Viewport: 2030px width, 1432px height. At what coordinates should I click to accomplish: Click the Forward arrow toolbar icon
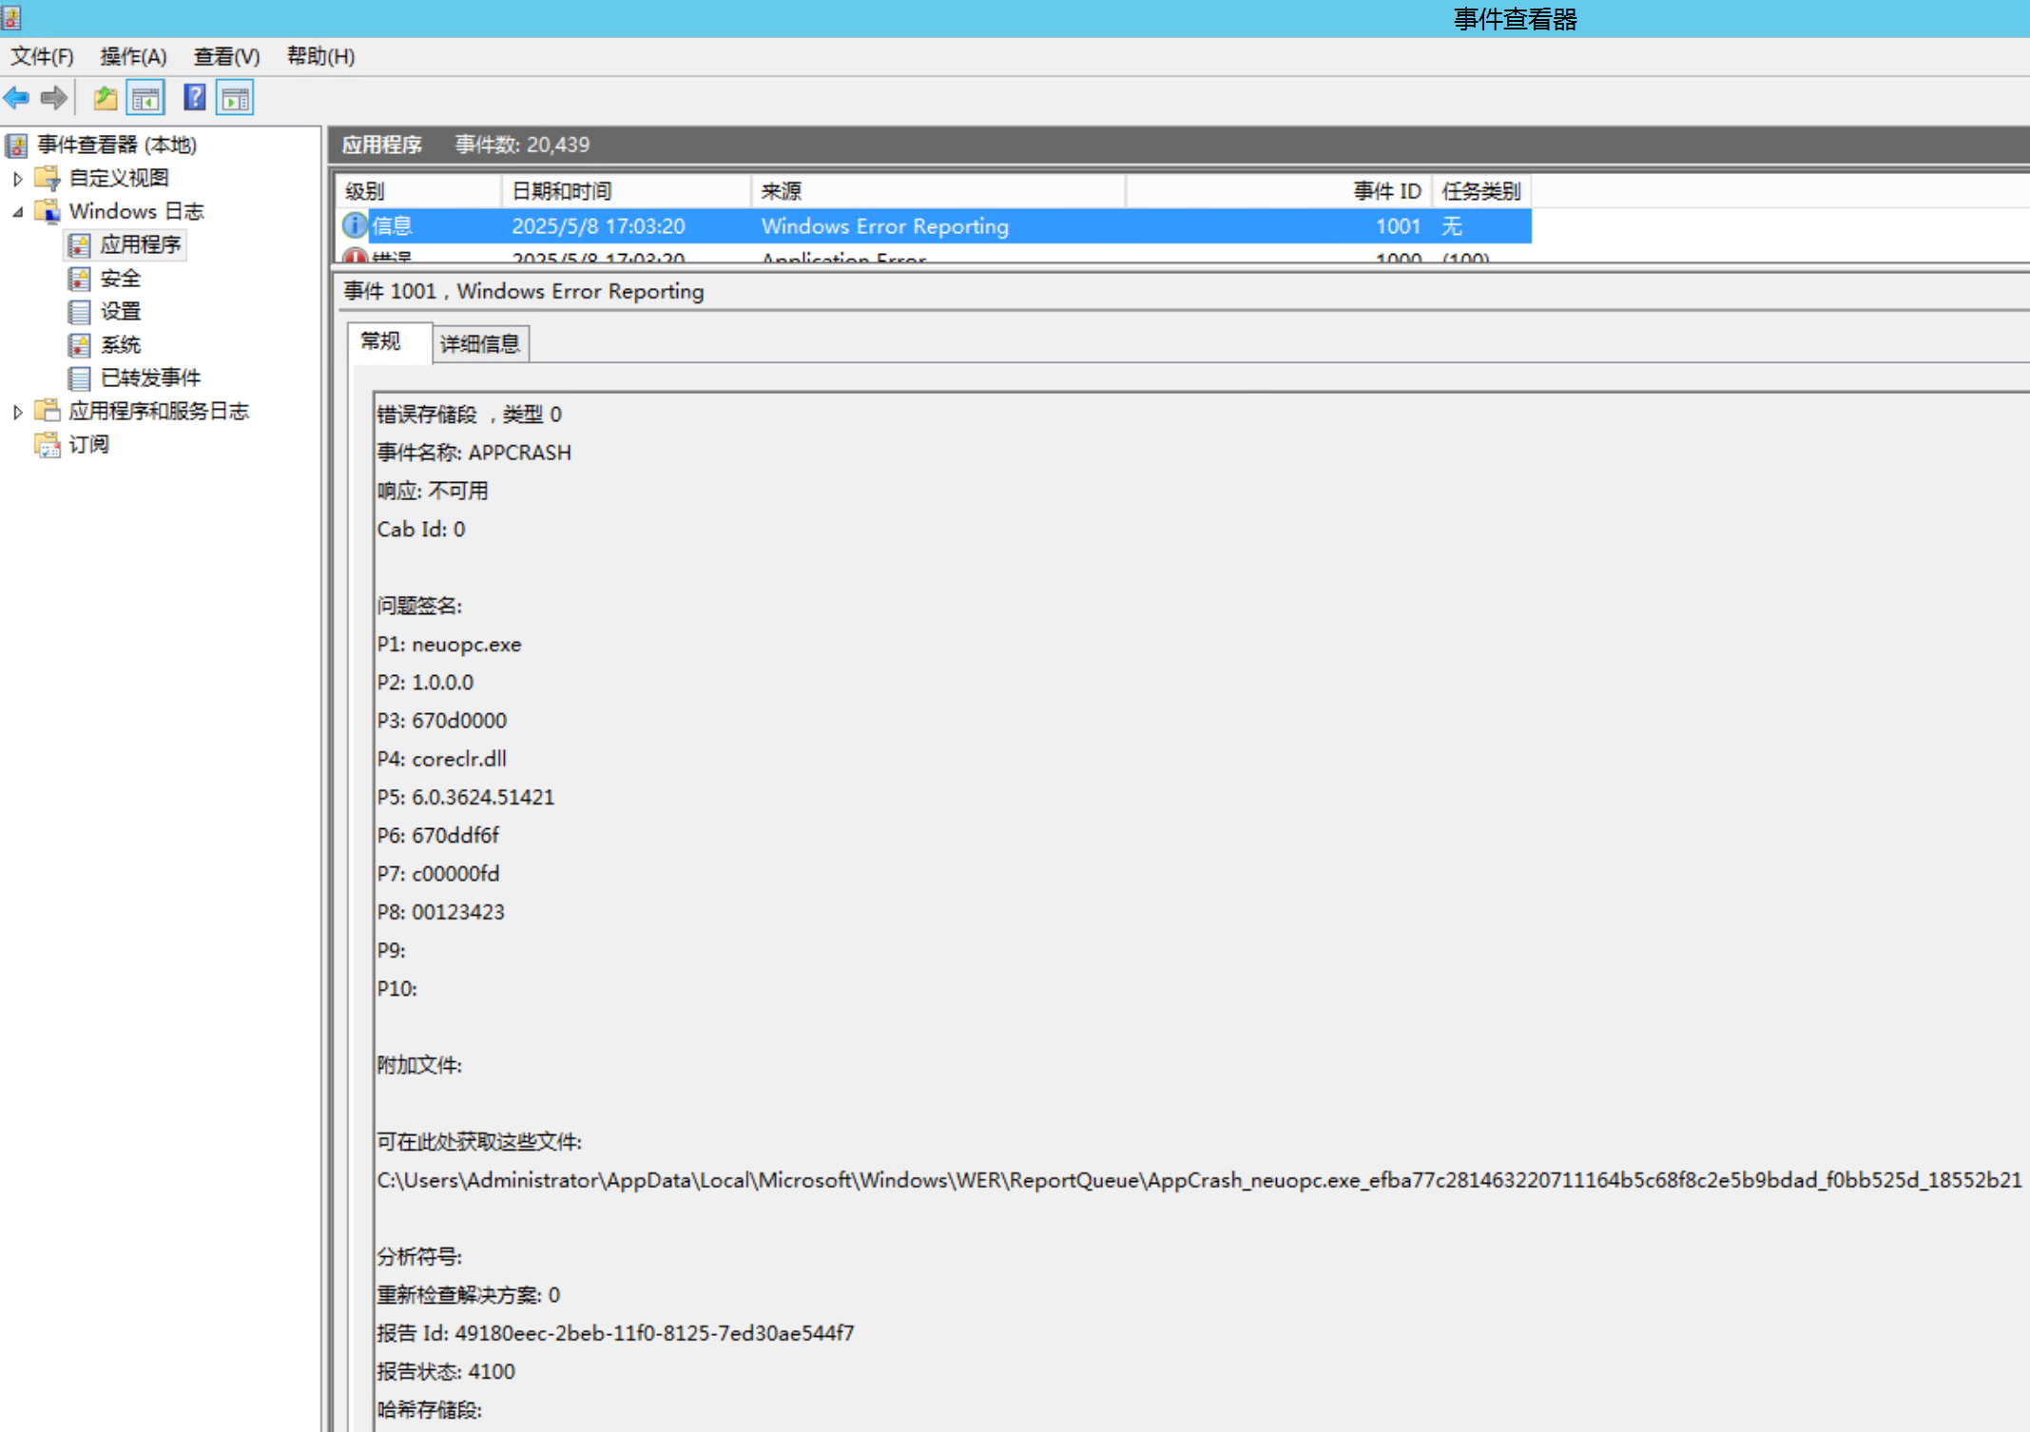click(x=54, y=98)
